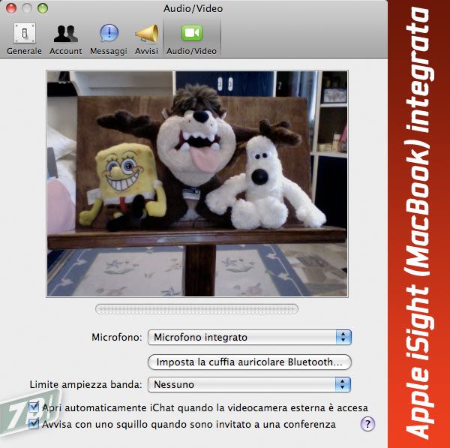The width and height of the screenshot is (450, 448).
Task: Open the Account preferences pane
Action: coord(66,39)
